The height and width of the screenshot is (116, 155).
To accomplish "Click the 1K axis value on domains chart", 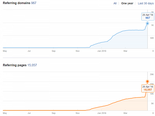I will pos(153,25).
